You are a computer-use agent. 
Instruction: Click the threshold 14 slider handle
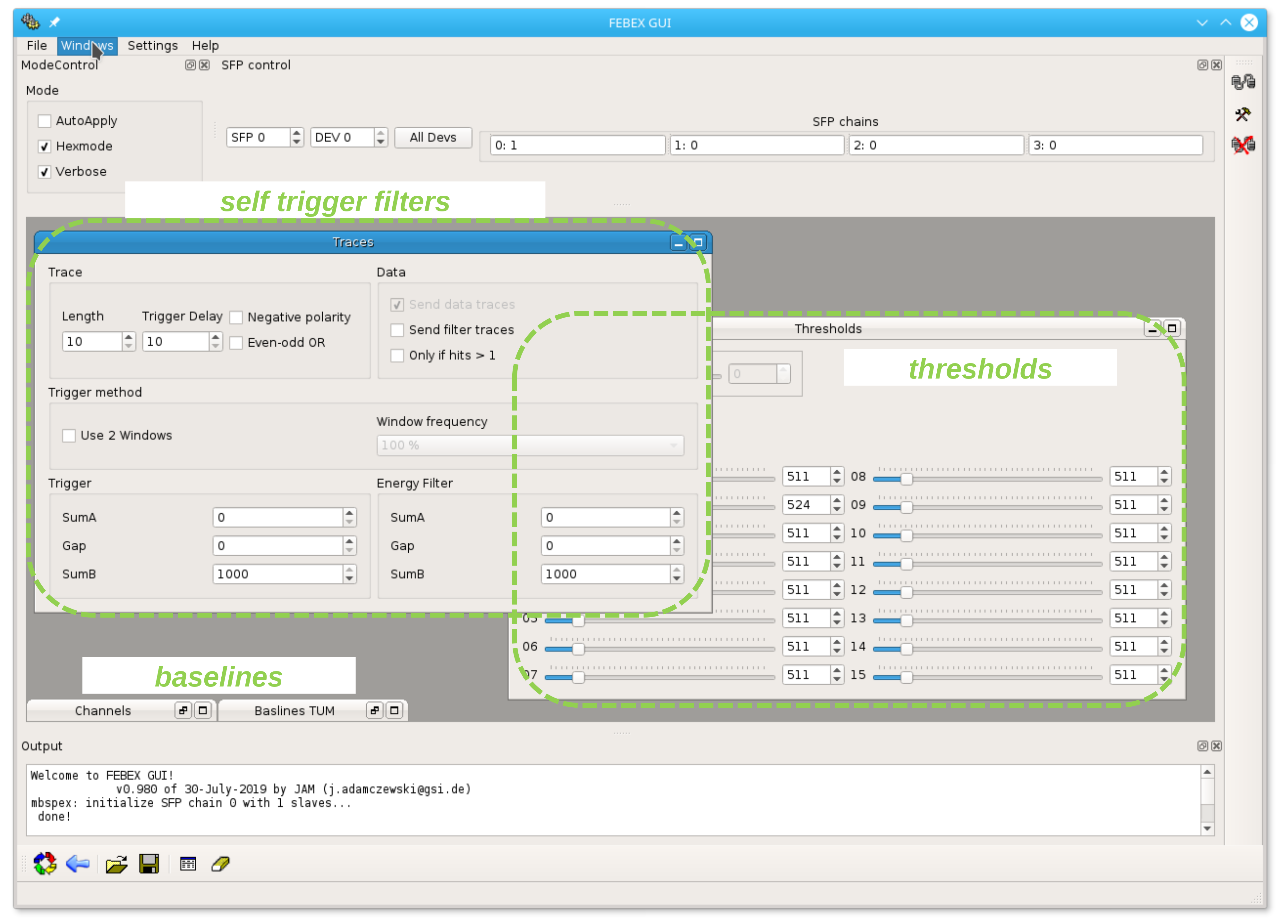coord(906,649)
